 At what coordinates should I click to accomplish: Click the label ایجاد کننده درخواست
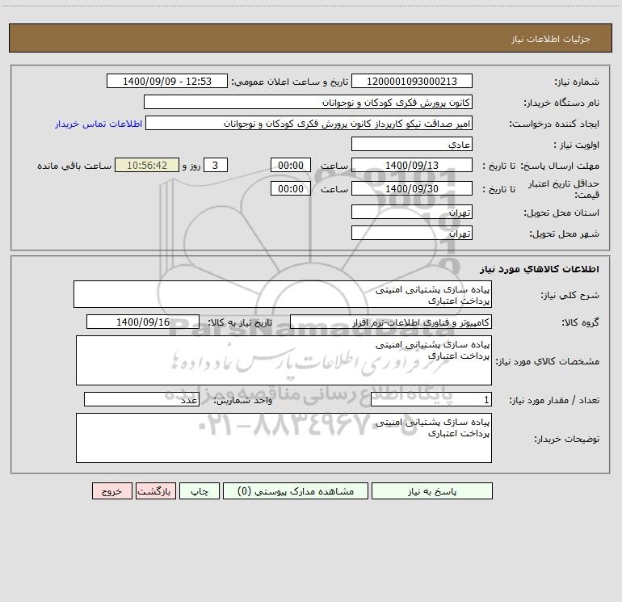pyautogui.click(x=554, y=124)
